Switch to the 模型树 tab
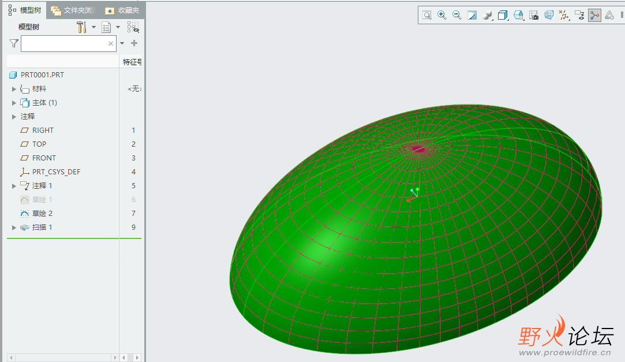Viewport: 625px width, 362px height. (x=25, y=10)
